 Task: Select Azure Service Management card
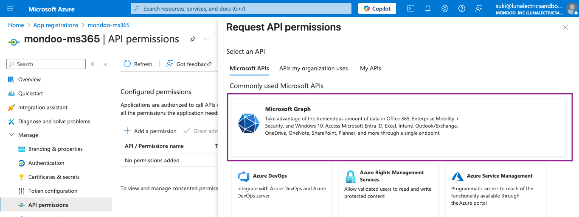[496, 190]
